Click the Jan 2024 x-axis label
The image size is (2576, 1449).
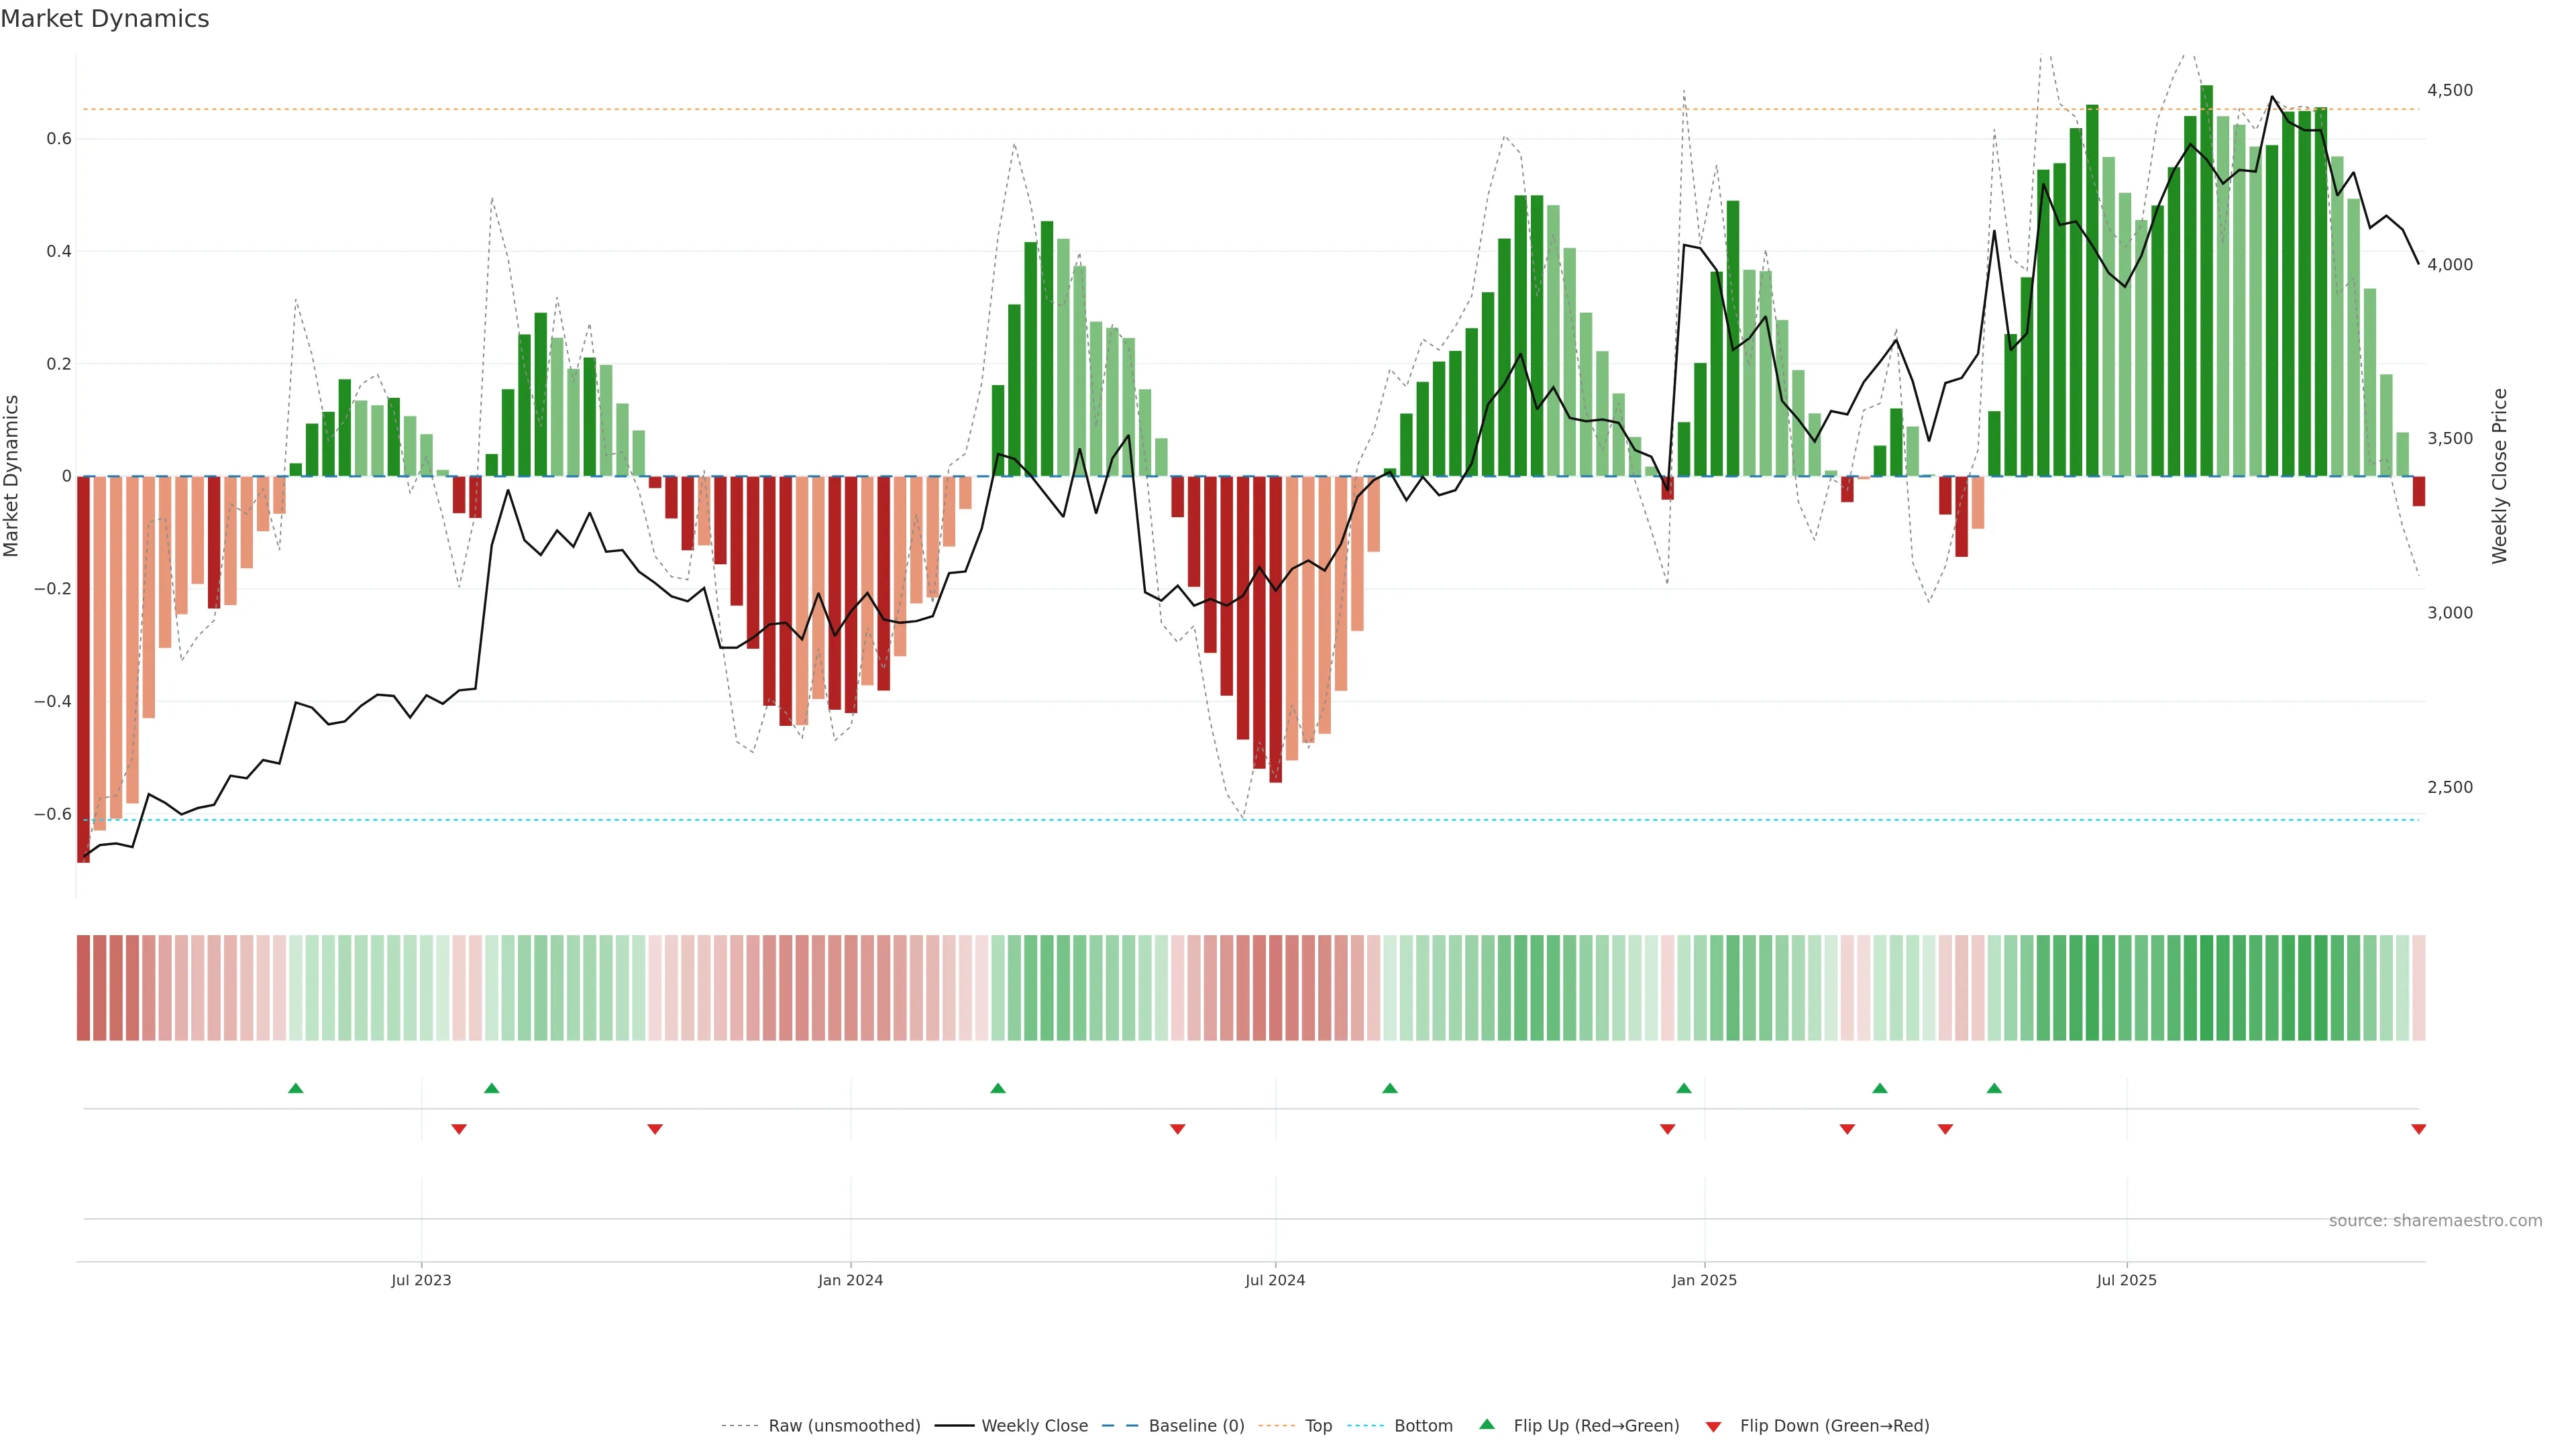coord(850,1280)
